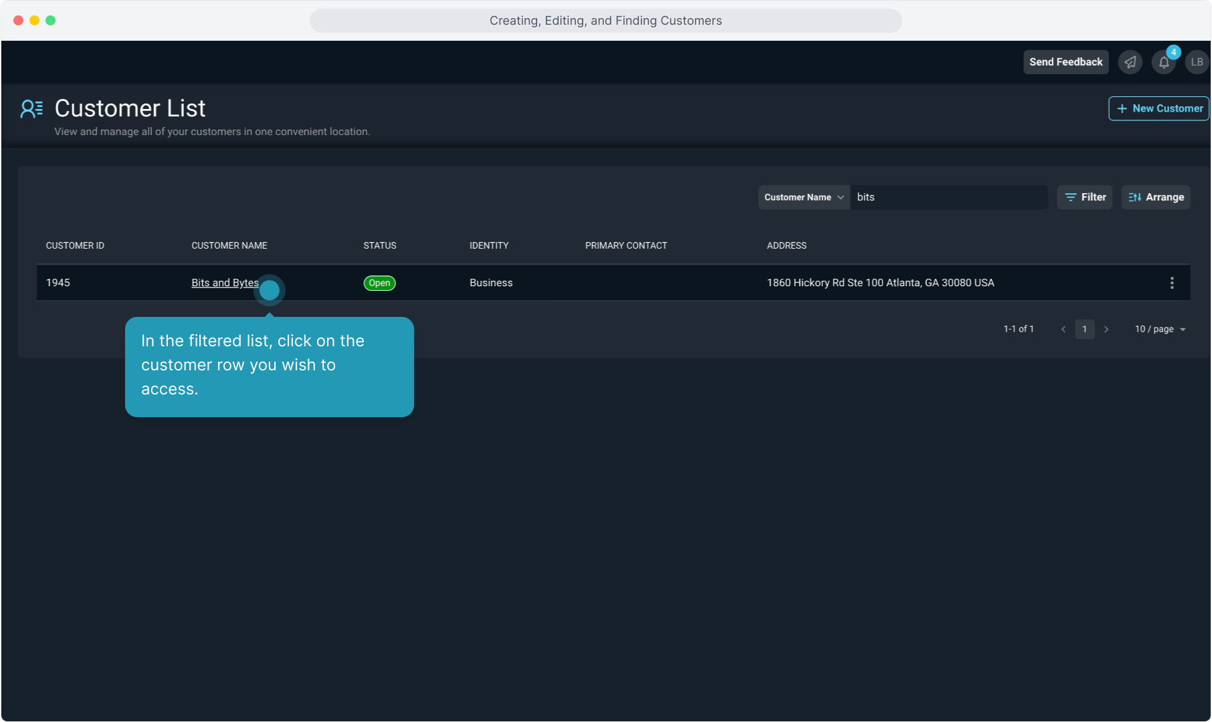Click the tutorial hotspot circle indicator
This screenshot has height=722, width=1212.
pyautogui.click(x=270, y=290)
